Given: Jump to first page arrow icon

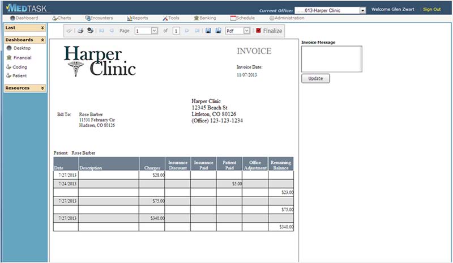Looking at the screenshot, I should [101, 31].
